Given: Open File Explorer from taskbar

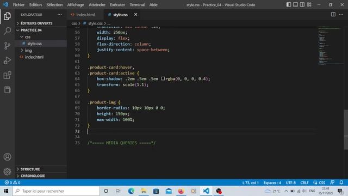Looking at the screenshot, I should 144,191.
